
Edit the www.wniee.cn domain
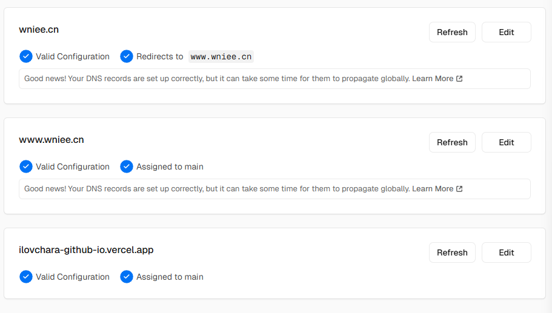pyautogui.click(x=506, y=142)
